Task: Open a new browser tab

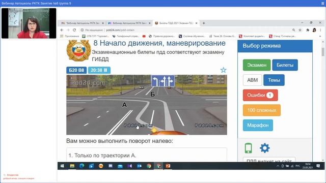Action: click(x=204, y=23)
